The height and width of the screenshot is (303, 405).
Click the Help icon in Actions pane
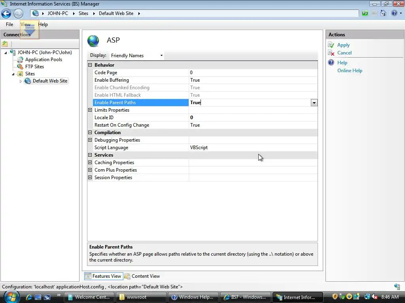(331, 63)
